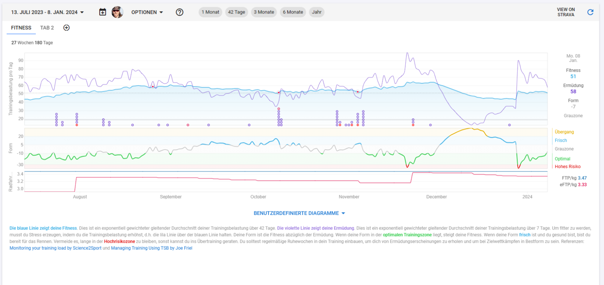The image size is (604, 285).
Task: Select the 42 Tage range
Action: point(236,12)
